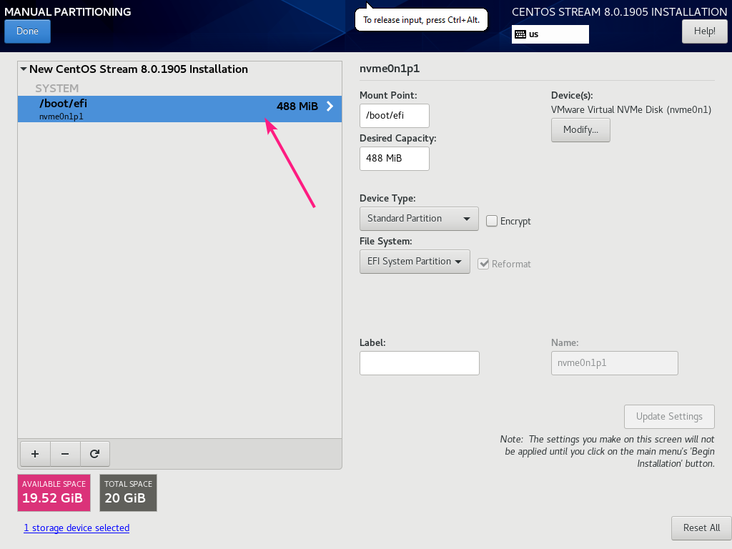
Task: Click the Done button
Action: pos(27,31)
